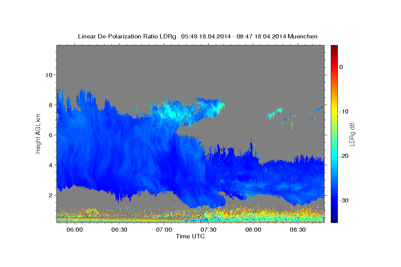Click the 06:00 time tick label
Screen dimensions: 401x267
coord(75,230)
